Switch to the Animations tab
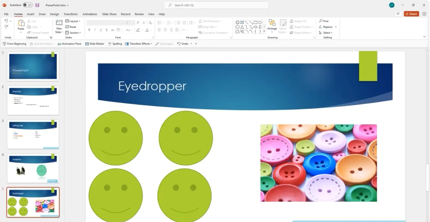 (90, 14)
